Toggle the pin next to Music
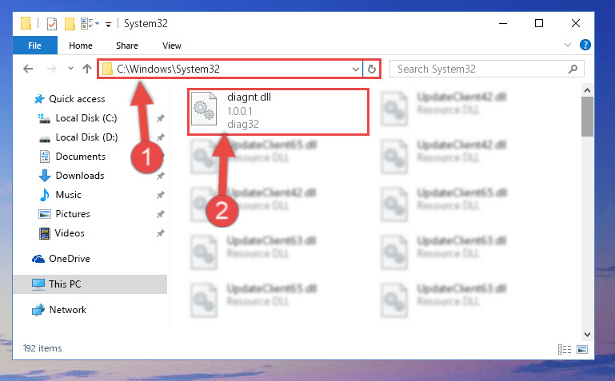615x381 pixels. point(160,195)
